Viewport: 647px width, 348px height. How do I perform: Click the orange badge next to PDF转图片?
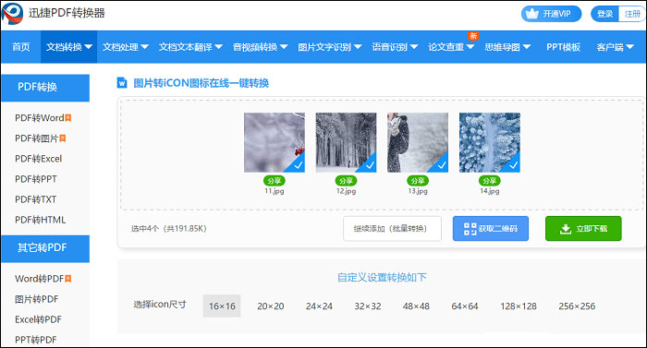[x=62, y=138]
